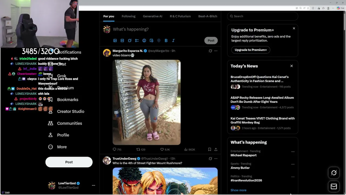The width and height of the screenshot is (346, 195).
Task: Like Margarito Esparza's post
Action: point(165,149)
